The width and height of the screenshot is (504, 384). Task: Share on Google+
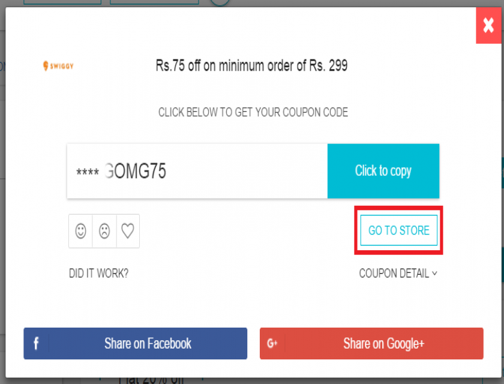[x=371, y=343]
